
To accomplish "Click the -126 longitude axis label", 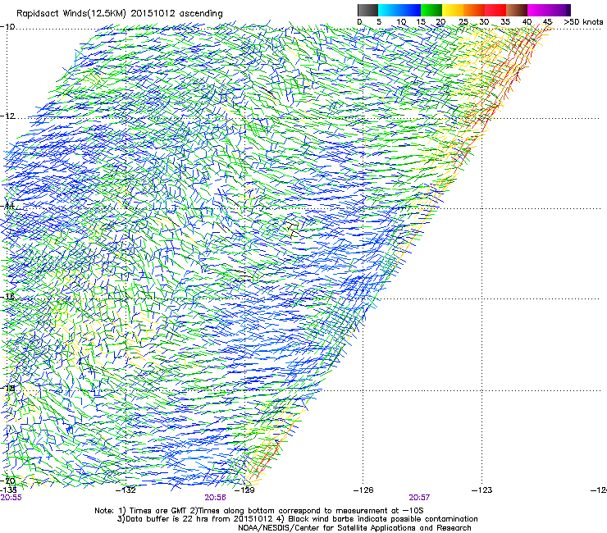I will [x=363, y=490].
